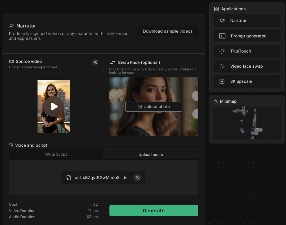Click the Minimap location pin icon
The height and width of the screenshot is (225, 286).
point(215,101)
